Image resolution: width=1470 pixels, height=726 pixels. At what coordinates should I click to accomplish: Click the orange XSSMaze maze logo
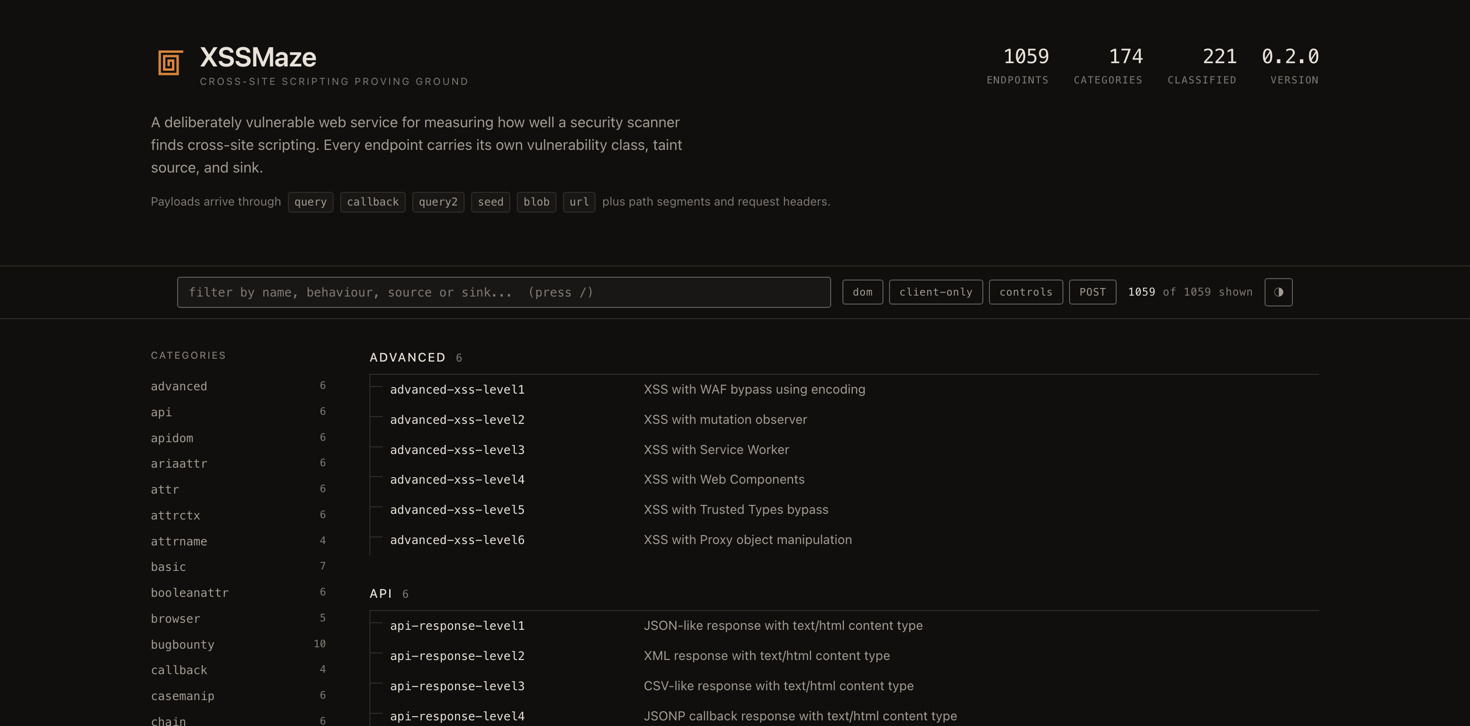point(170,63)
